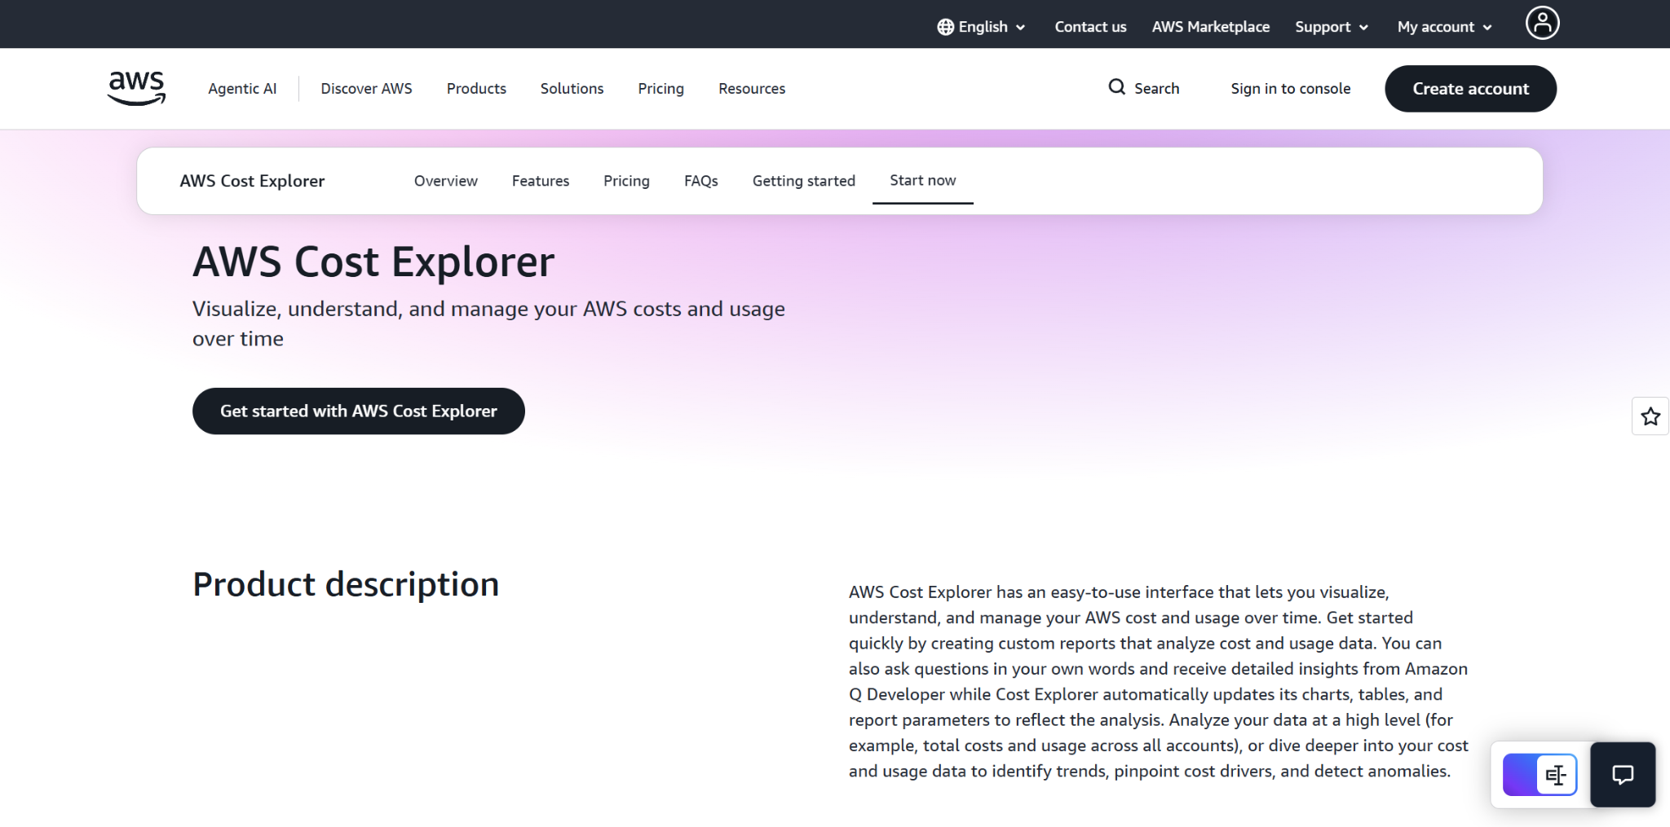Select the Start now tab
Viewport: 1670px width, 827px height.
coord(922,180)
